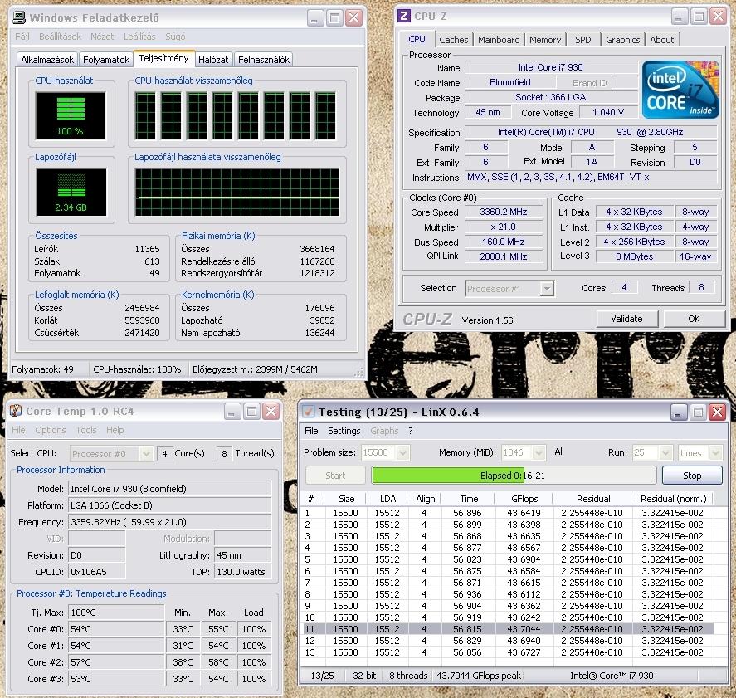Open the Nézet menu
The width and height of the screenshot is (736, 698).
coord(102,37)
